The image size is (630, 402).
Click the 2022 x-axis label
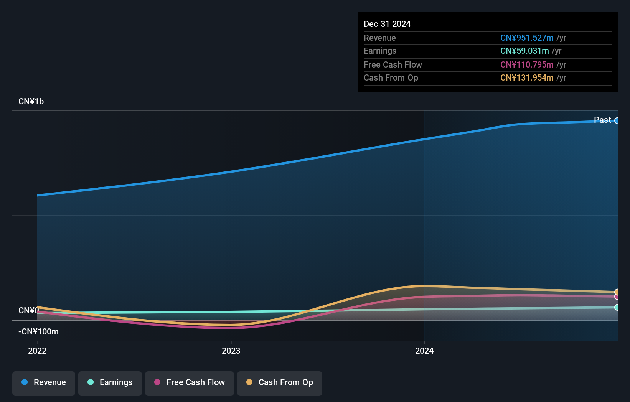click(x=37, y=351)
